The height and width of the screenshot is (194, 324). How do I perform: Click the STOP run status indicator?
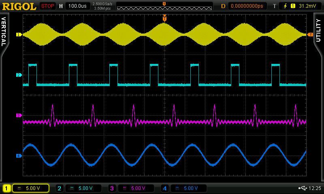(x=48, y=6)
